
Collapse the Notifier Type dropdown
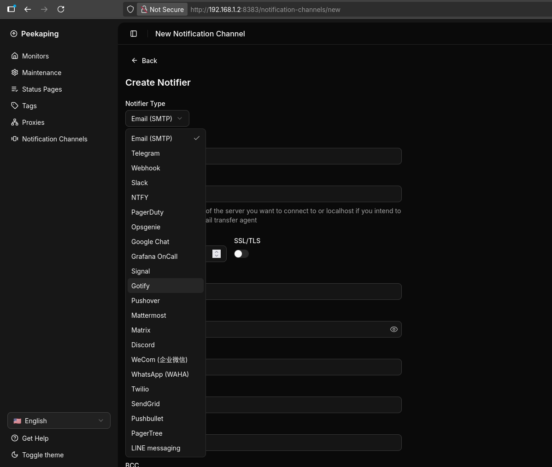[157, 118]
